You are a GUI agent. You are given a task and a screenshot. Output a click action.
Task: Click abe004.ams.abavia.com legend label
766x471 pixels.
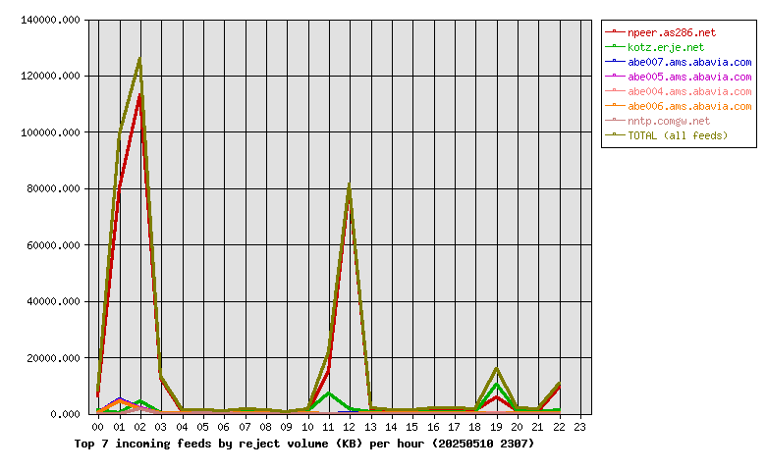pos(689,91)
